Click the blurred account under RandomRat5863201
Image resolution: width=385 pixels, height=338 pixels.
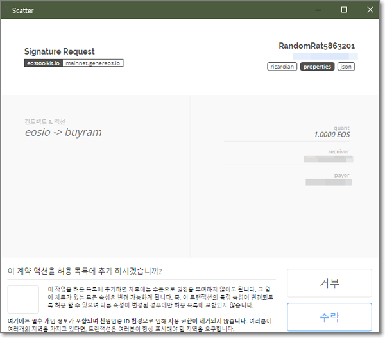(320, 56)
